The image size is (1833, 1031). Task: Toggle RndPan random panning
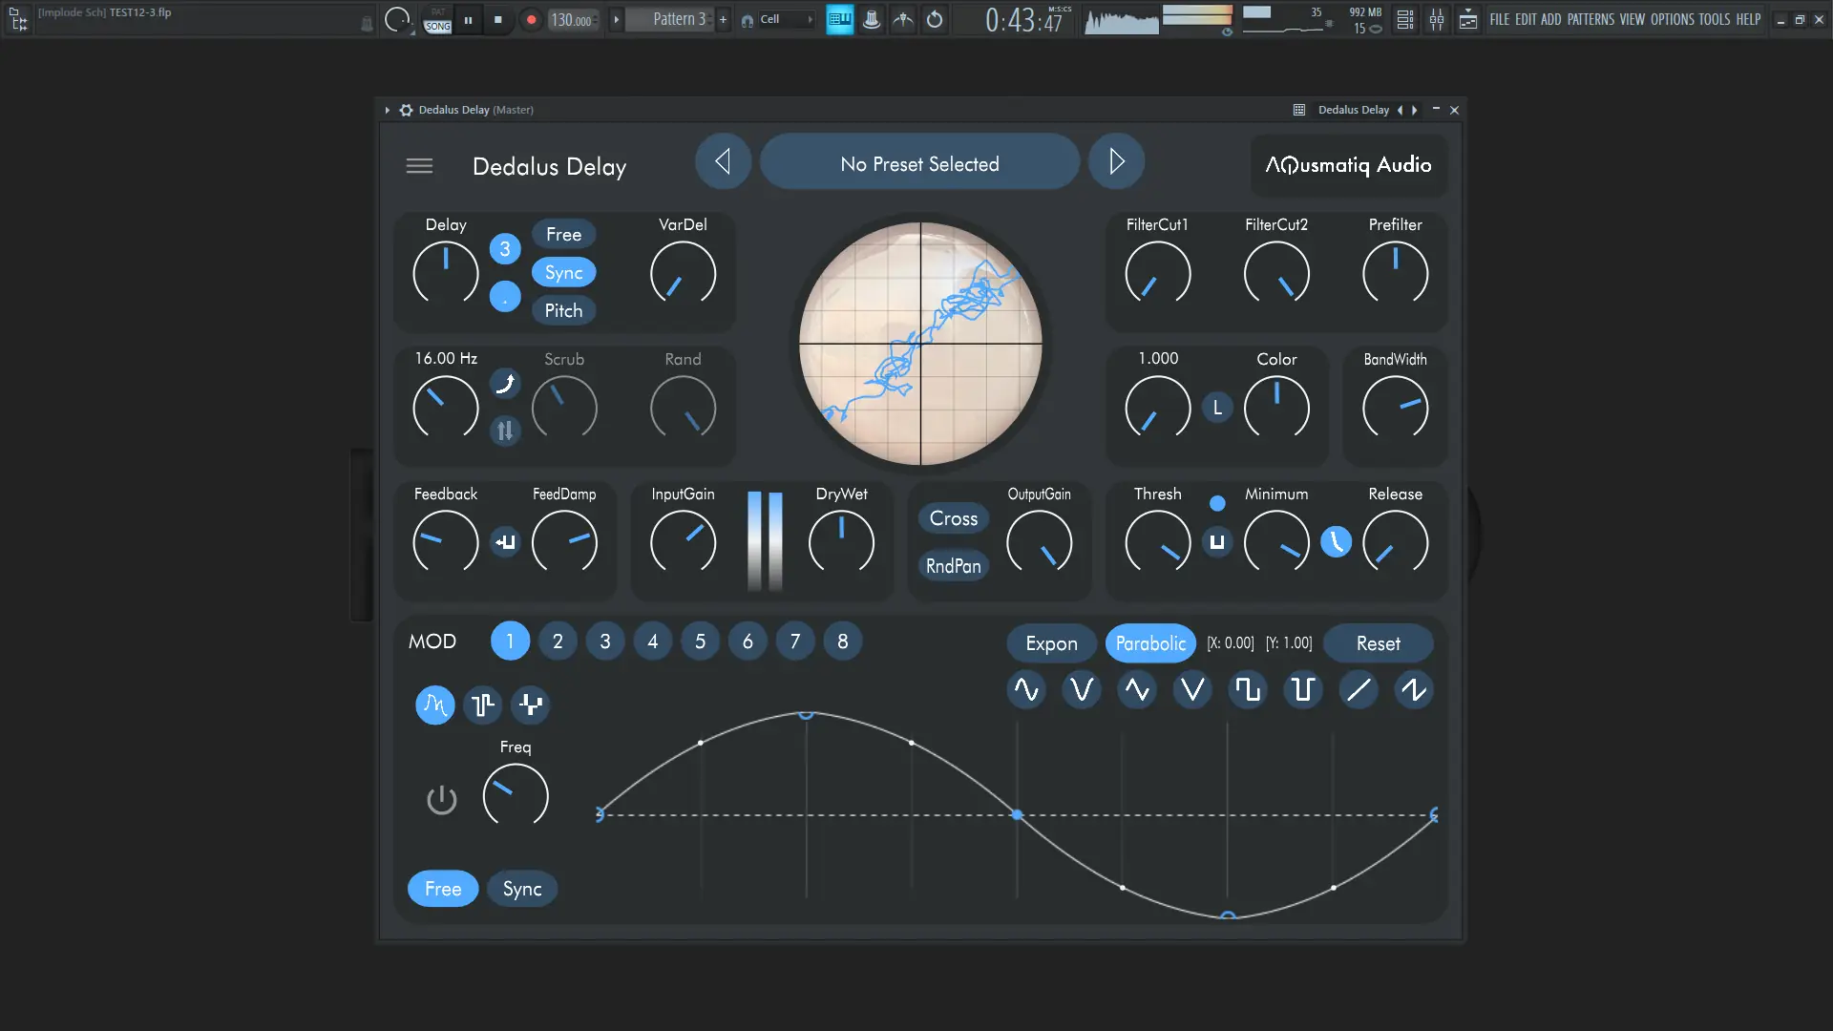click(953, 566)
